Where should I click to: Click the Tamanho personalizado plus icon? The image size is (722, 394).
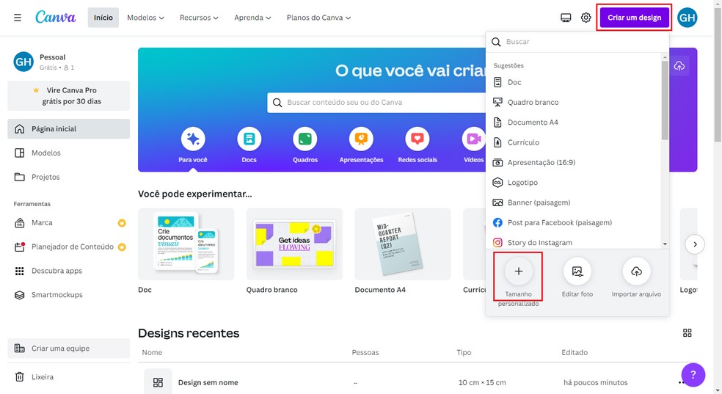(x=519, y=271)
